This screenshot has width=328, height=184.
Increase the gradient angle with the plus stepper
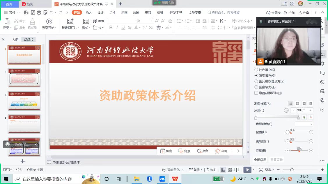coord(310,110)
